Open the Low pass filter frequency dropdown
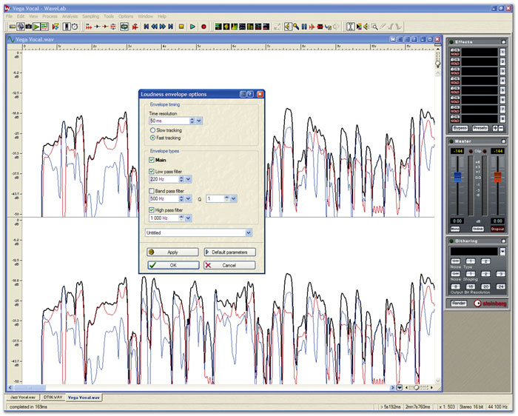This screenshot has width=518, height=416. click(x=188, y=179)
